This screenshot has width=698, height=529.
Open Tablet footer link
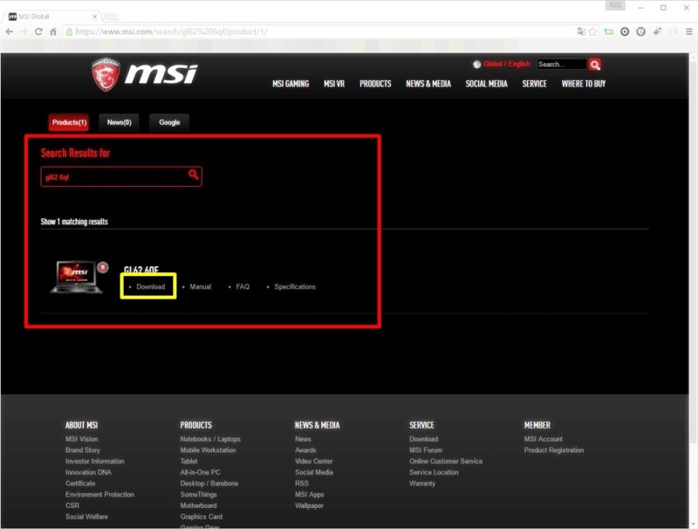[x=188, y=461]
